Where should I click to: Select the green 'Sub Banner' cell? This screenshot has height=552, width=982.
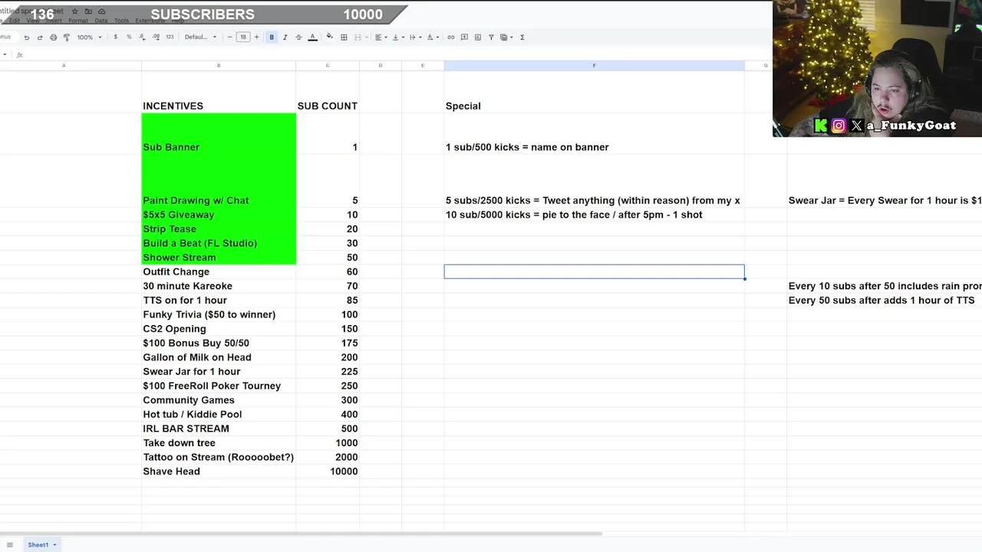pos(219,134)
